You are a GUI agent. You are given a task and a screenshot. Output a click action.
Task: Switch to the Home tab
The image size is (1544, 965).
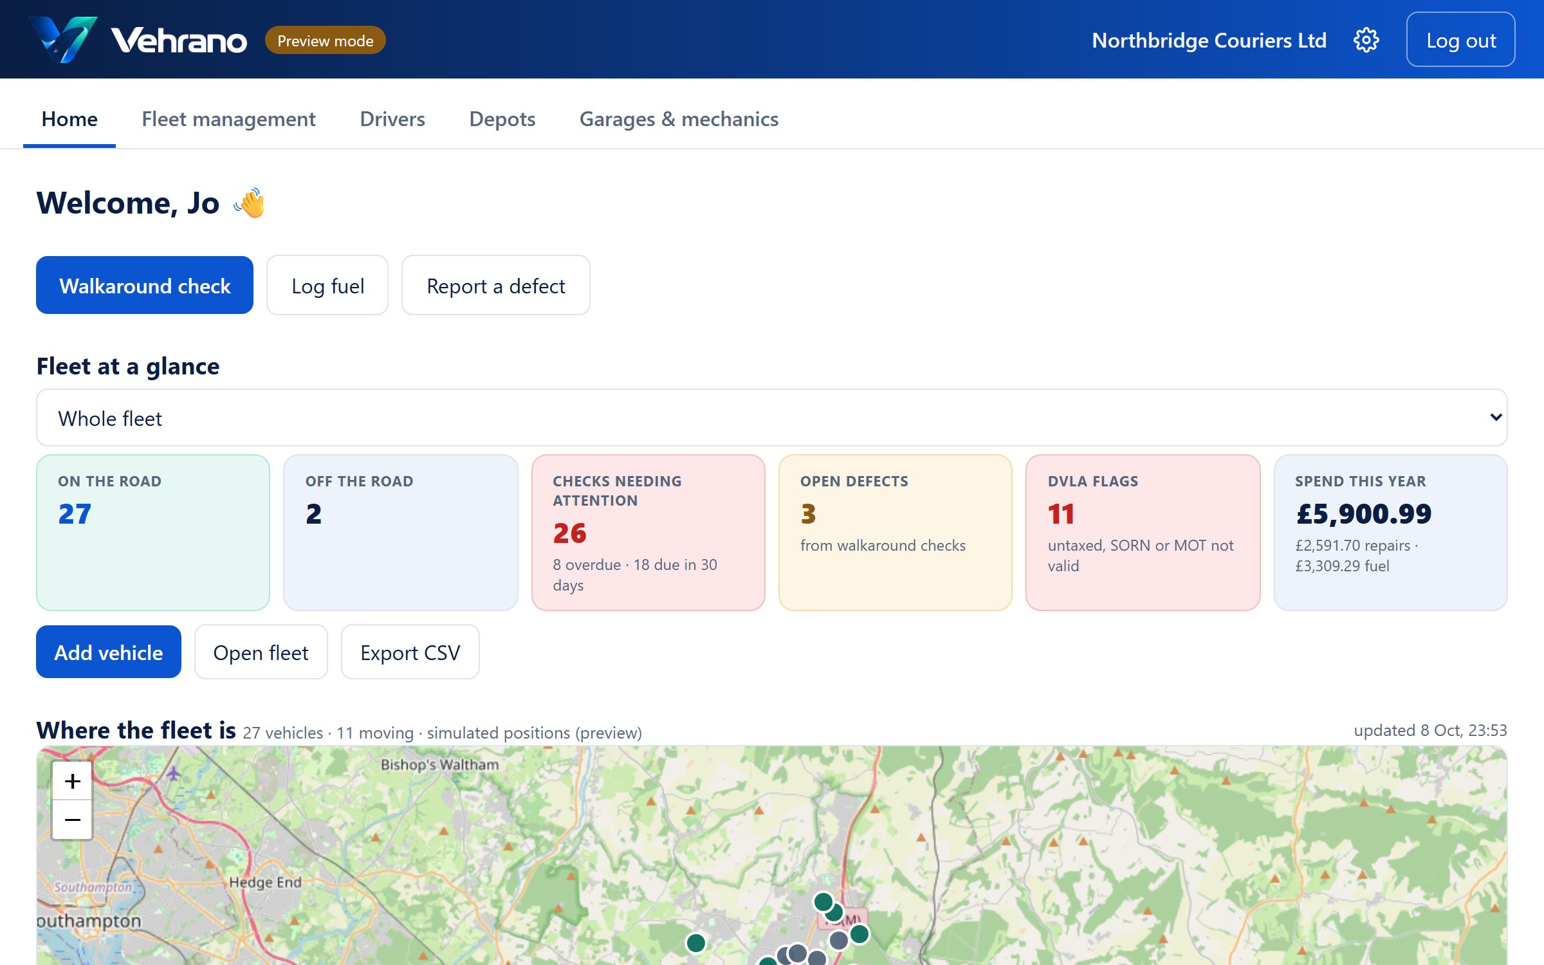tap(69, 119)
